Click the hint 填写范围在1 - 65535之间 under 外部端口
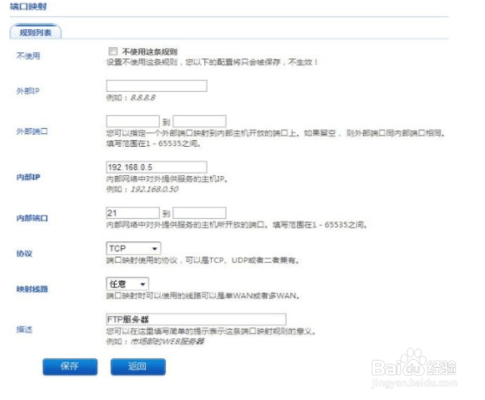 [x=154, y=143]
